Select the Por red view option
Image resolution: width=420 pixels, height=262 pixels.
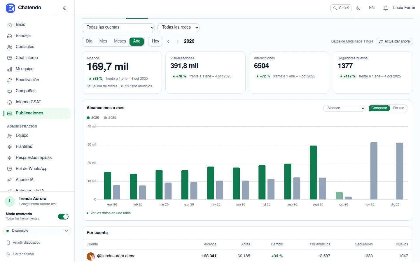[x=398, y=108]
